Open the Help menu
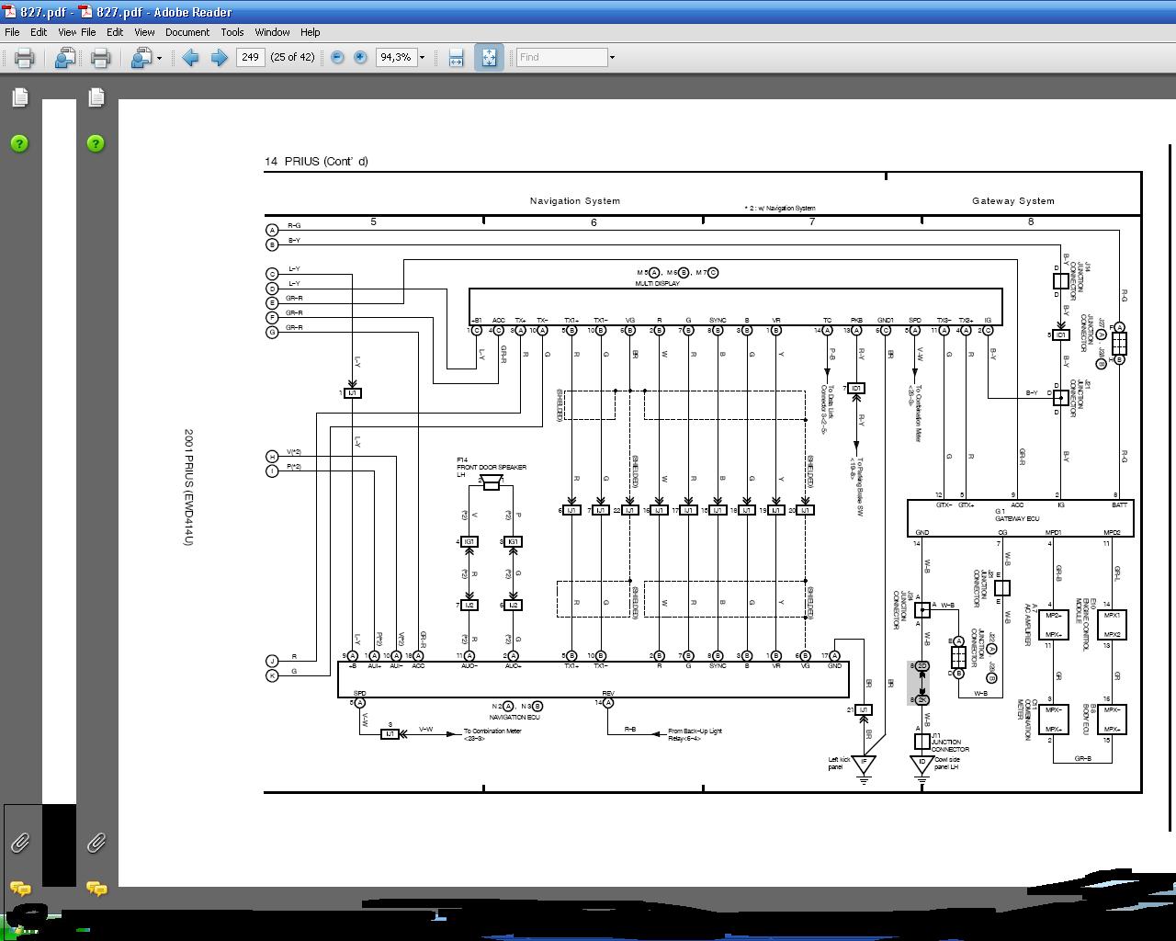The width and height of the screenshot is (1176, 941). tap(311, 31)
